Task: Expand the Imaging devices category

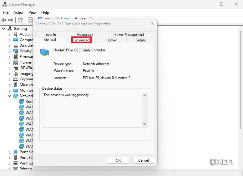Action: (10, 74)
